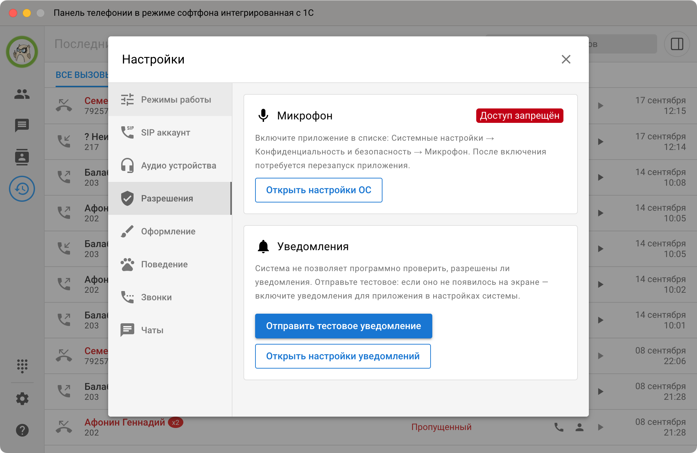Click Открыть настройки уведомлений button

coord(343,356)
